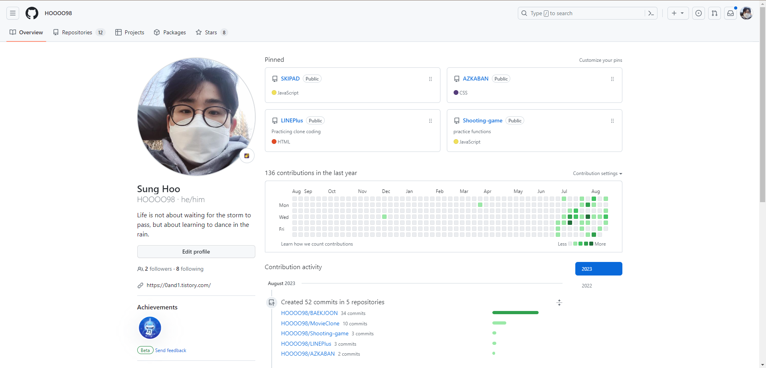766x368 pixels.
Task: Select the 2022 activity year
Action: pyautogui.click(x=599, y=286)
